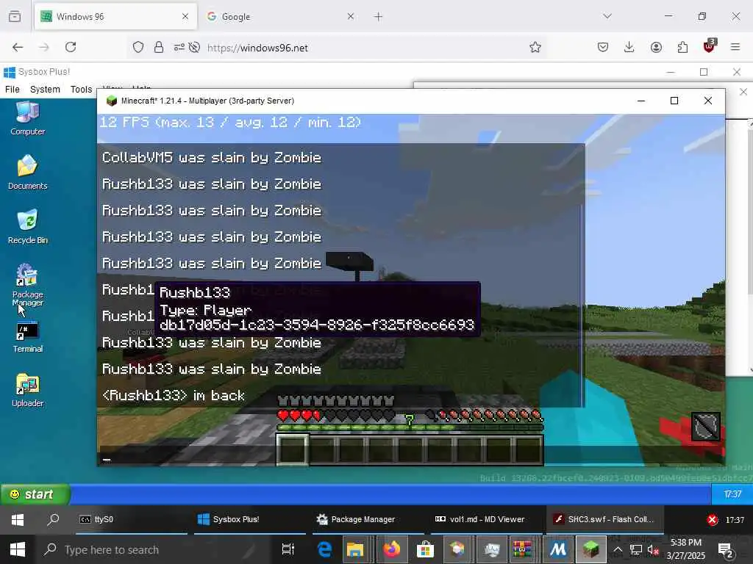753x564 pixels.
Task: Launch the Terminal desktop shortcut
Action: (x=27, y=338)
